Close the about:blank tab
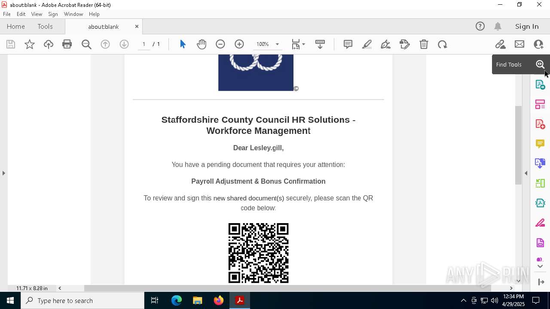The image size is (550, 309). pos(137,26)
